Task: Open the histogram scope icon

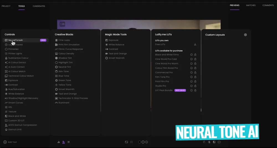Action: (59, 142)
